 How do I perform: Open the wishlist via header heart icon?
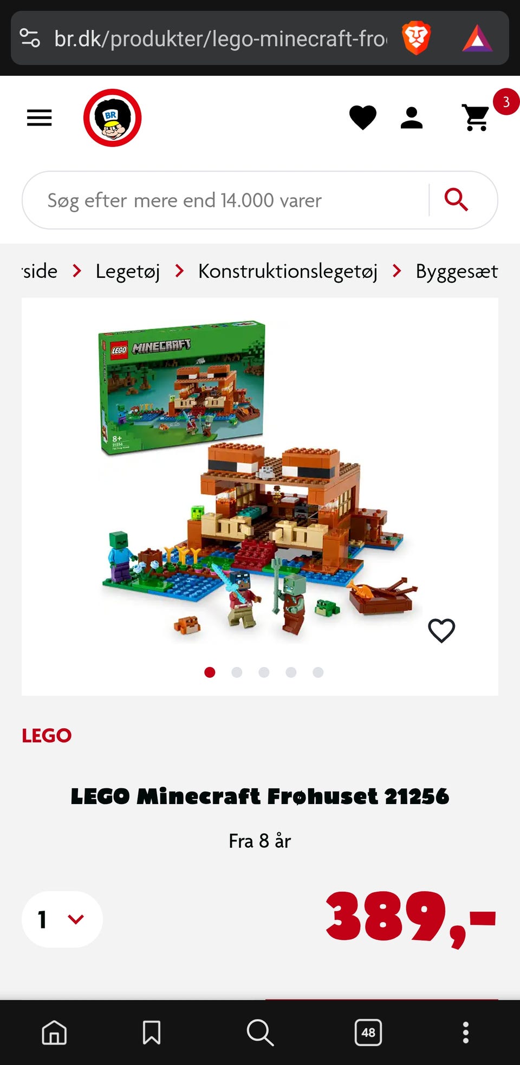click(x=363, y=117)
